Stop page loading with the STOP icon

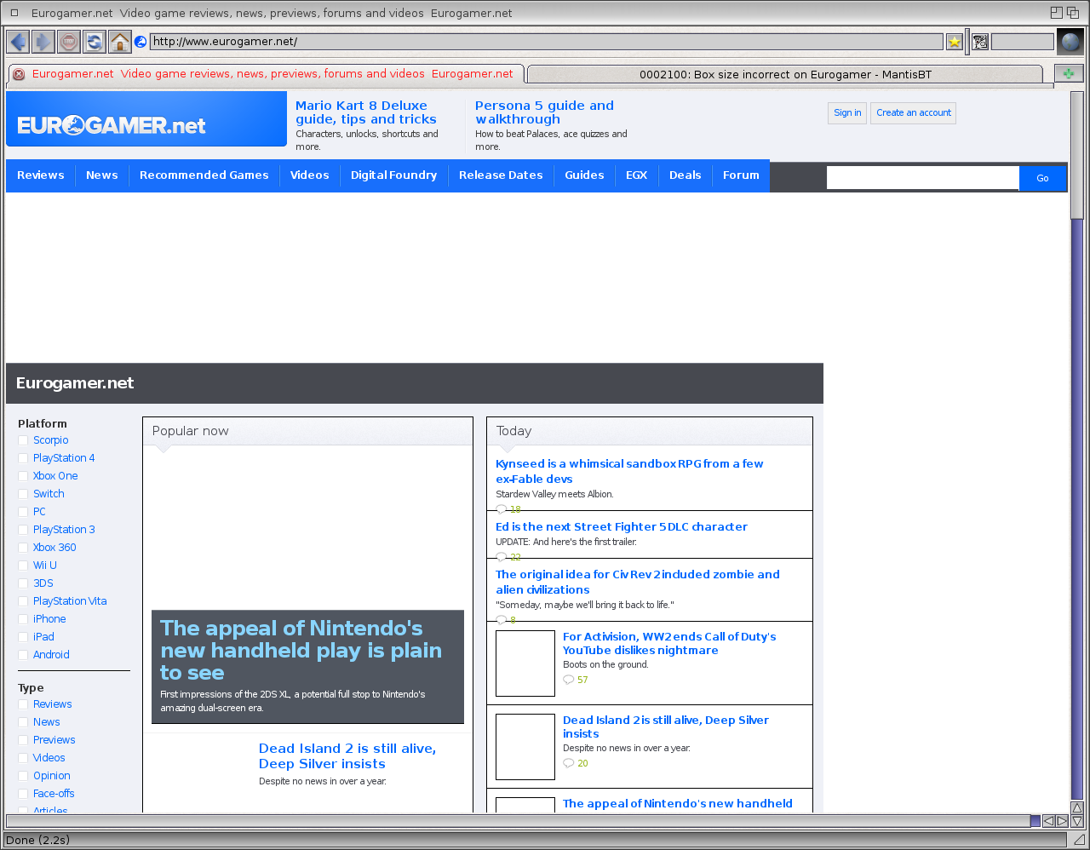pos(69,41)
